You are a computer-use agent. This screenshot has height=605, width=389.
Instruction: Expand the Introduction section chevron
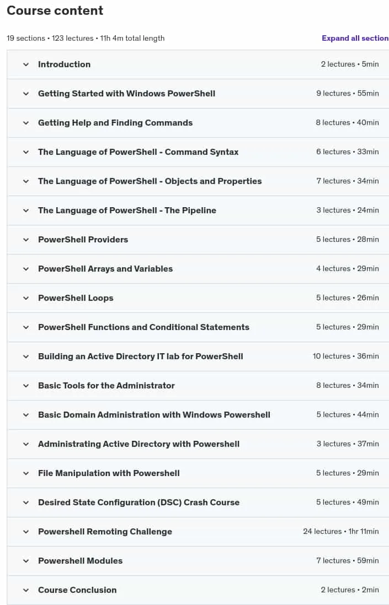pos(26,64)
